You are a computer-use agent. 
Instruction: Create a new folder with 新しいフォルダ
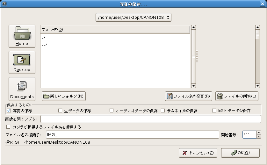(64, 96)
